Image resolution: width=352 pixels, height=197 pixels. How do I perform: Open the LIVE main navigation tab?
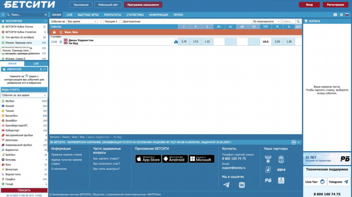pos(69,15)
